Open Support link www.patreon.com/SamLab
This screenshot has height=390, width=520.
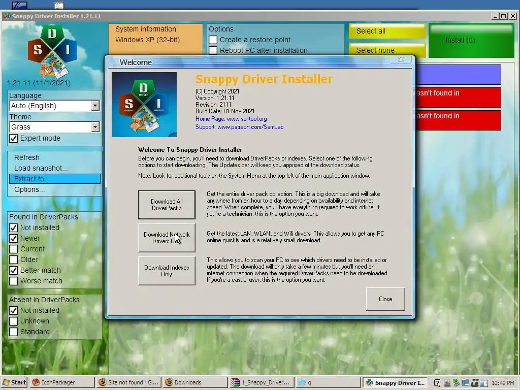[x=250, y=126]
